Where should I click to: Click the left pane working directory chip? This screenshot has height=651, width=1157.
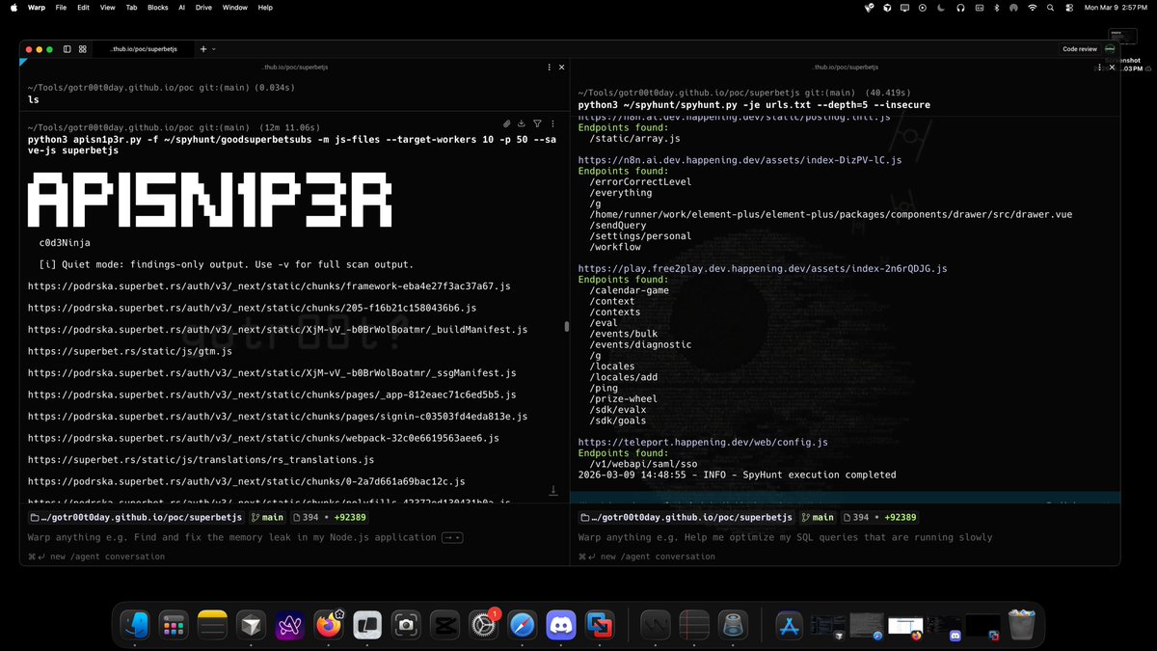(x=136, y=517)
